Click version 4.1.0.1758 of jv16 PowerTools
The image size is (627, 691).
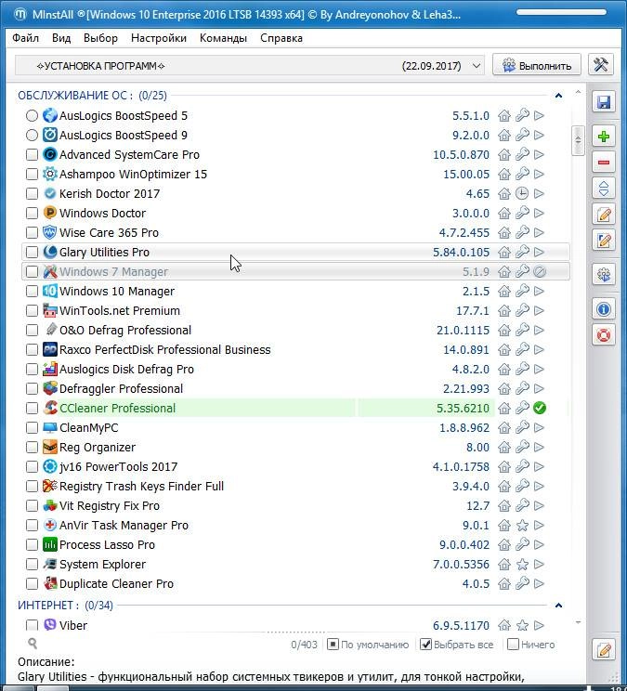point(461,466)
